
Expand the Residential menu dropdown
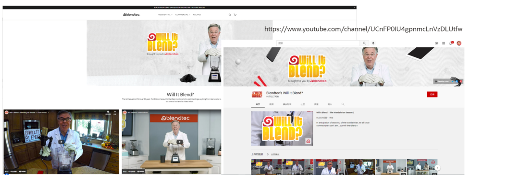165,14
